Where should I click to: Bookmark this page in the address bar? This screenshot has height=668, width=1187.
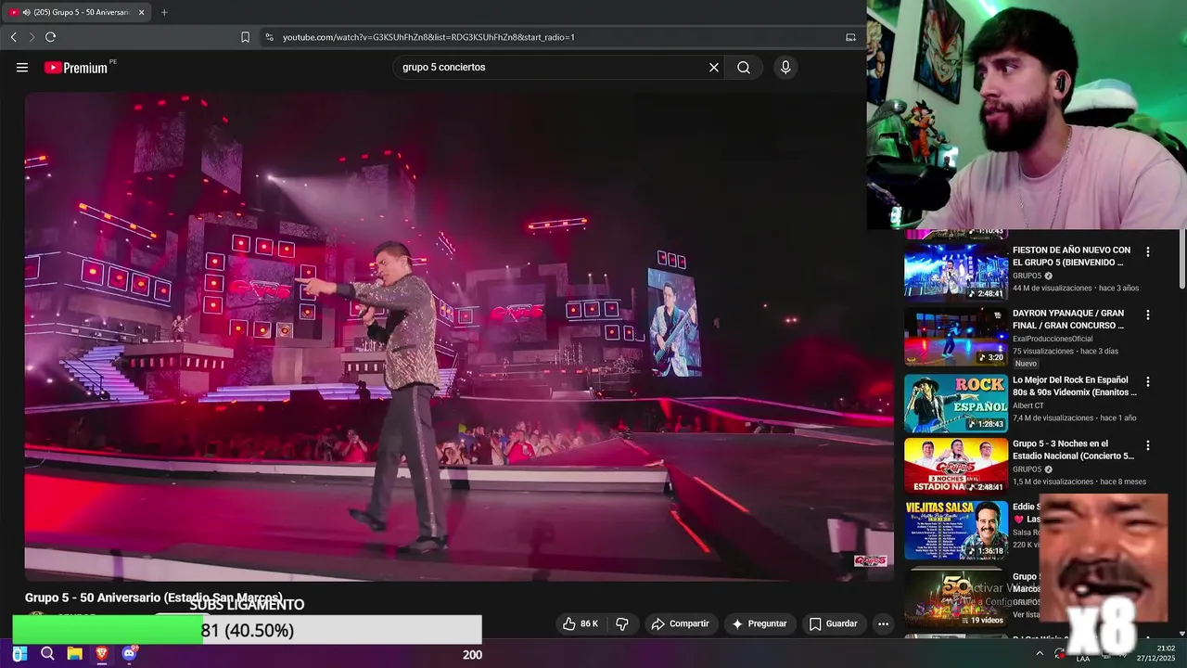[245, 37]
